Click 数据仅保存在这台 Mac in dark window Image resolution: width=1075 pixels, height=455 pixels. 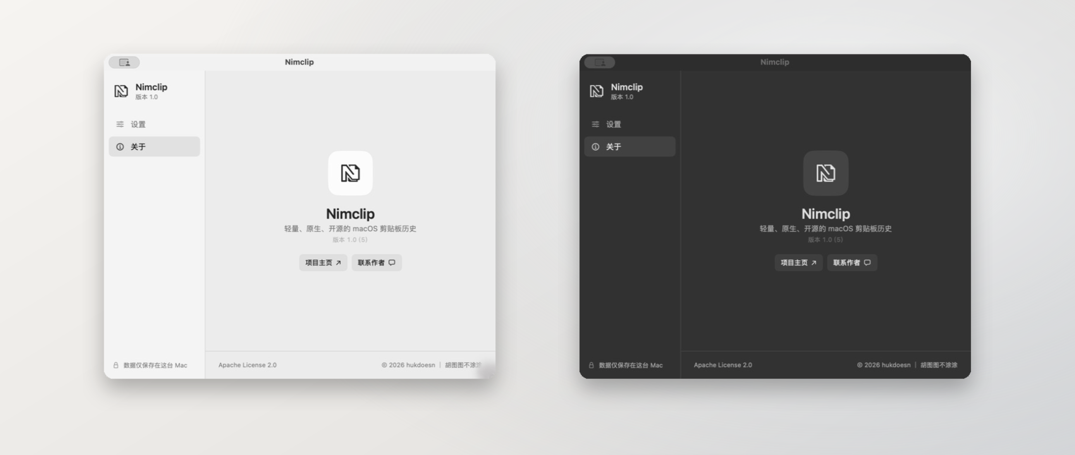(x=631, y=366)
